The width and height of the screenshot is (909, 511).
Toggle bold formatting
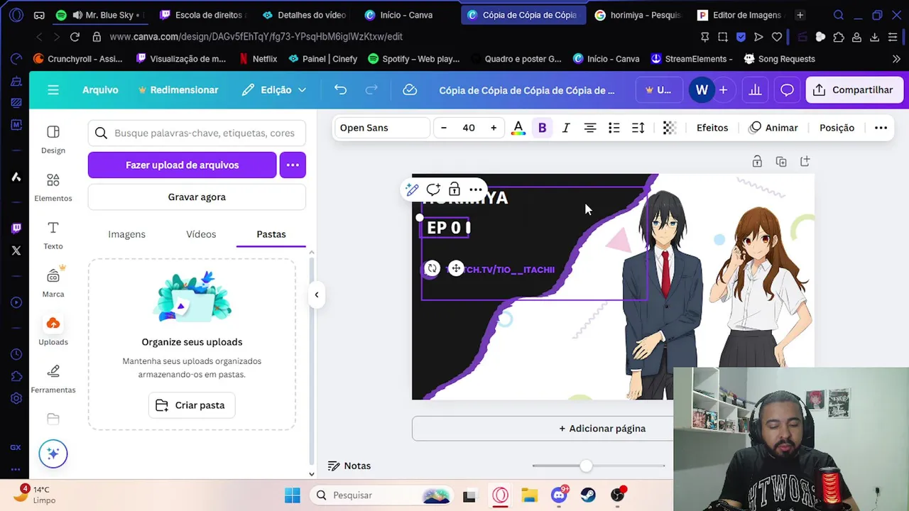pos(542,128)
